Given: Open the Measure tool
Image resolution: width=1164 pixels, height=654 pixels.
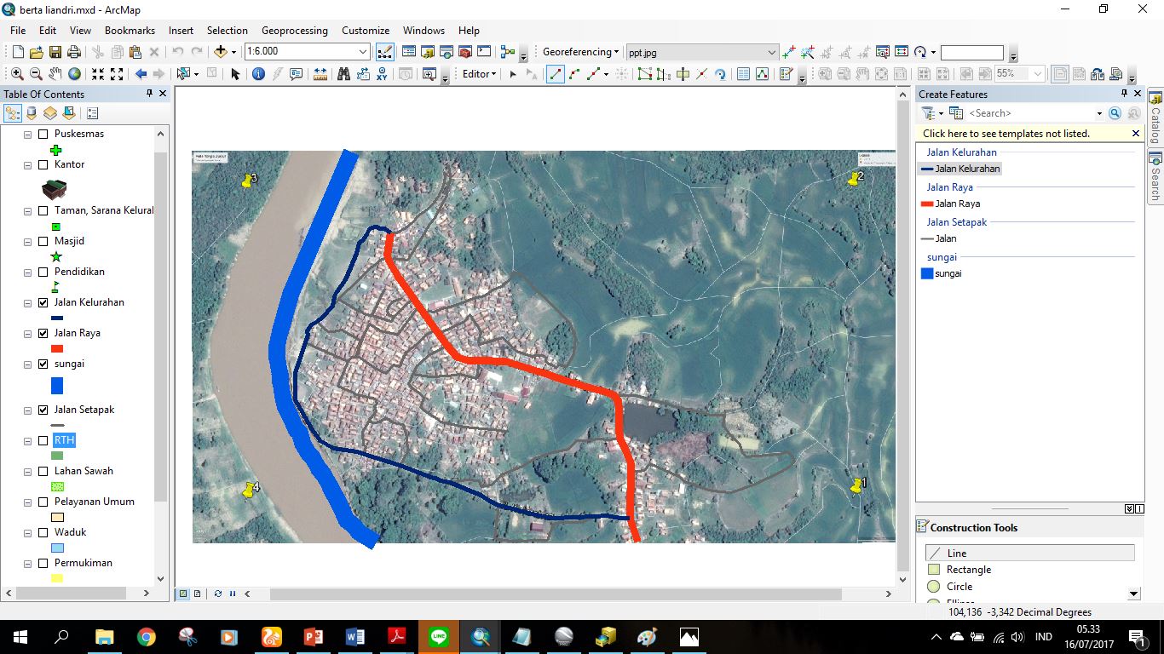Looking at the screenshot, I should tap(319, 73).
